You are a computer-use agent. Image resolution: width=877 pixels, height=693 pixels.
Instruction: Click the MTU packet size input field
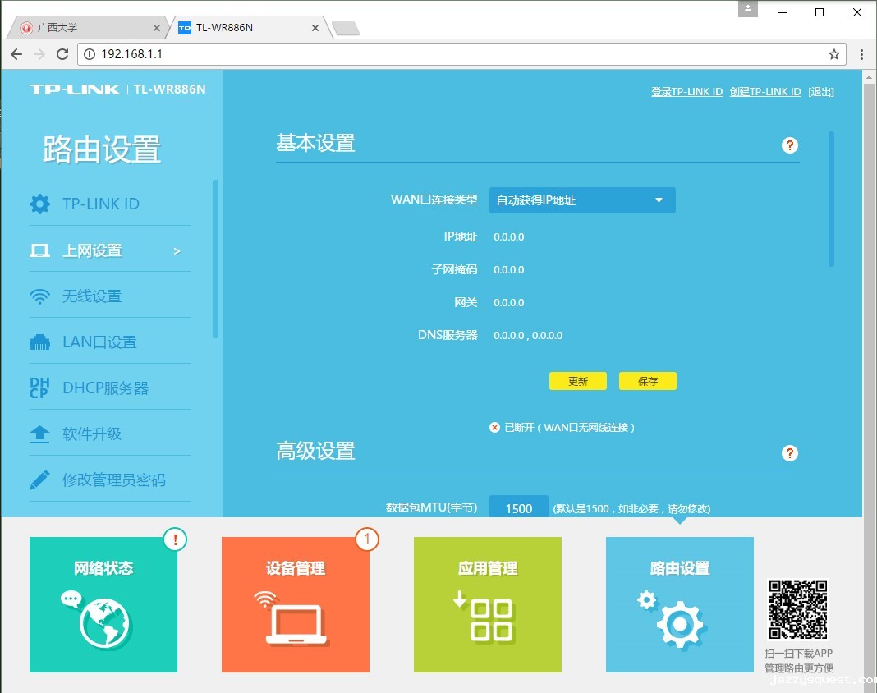(x=518, y=507)
